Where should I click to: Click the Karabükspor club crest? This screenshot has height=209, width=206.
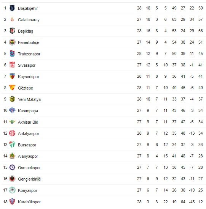[12, 201]
